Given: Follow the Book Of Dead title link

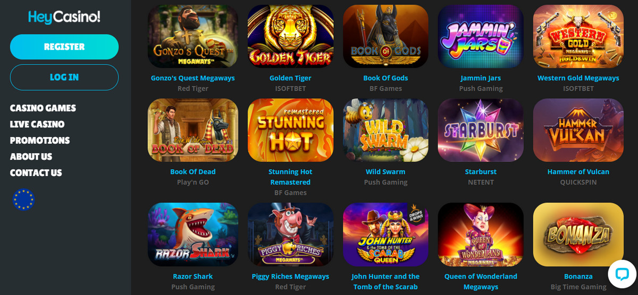Looking at the screenshot, I should point(192,172).
